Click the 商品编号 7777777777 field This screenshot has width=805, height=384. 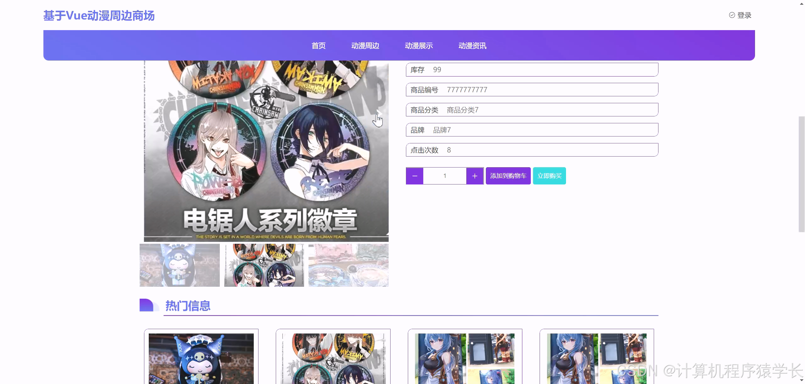[x=532, y=90]
